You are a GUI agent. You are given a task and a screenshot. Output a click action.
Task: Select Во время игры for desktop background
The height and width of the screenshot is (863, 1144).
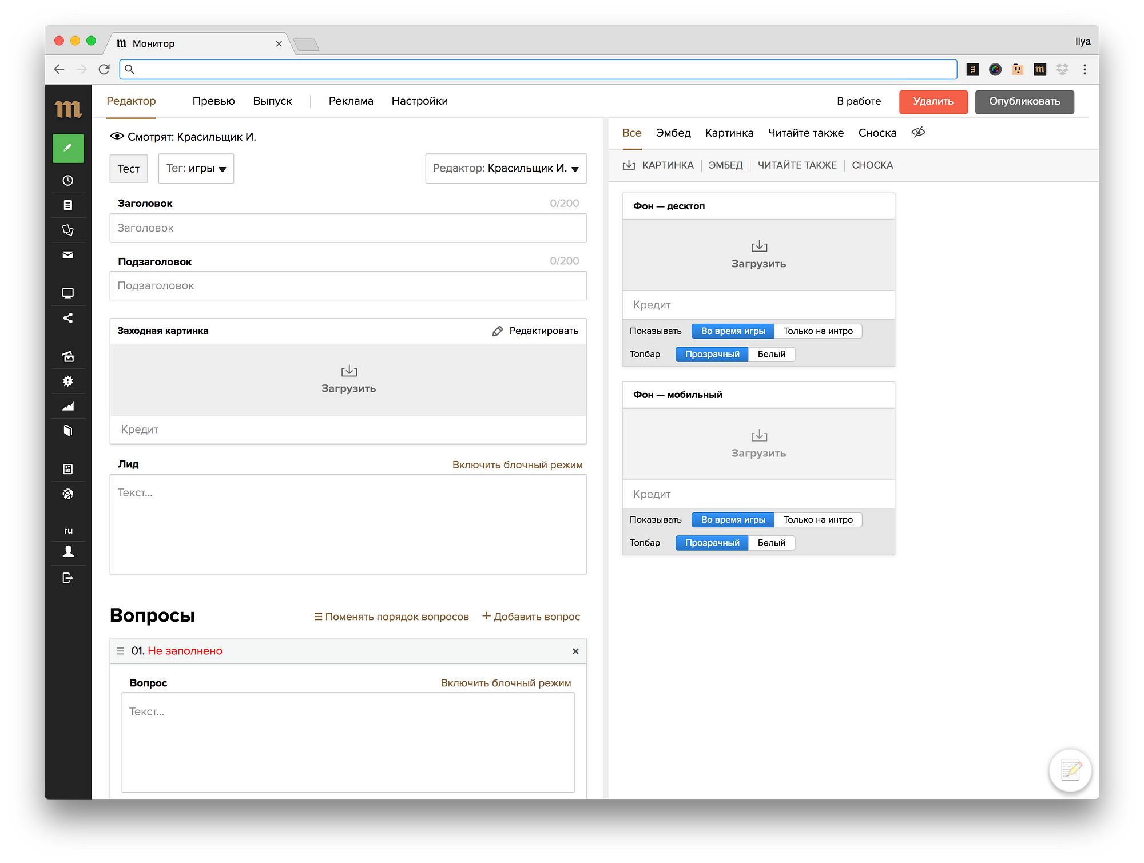(x=733, y=331)
